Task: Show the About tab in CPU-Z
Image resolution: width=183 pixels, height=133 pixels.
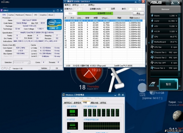Action: click(x=51, y=15)
